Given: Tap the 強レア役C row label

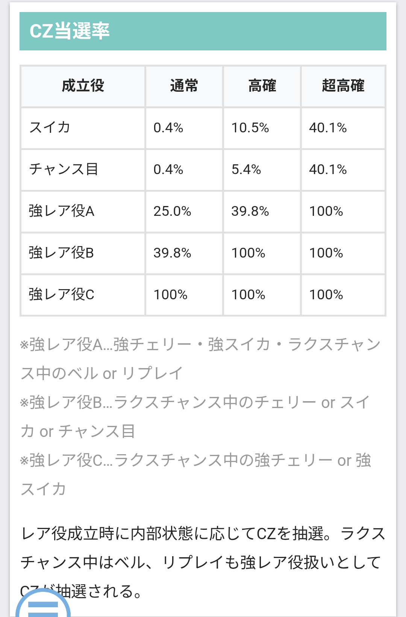Looking at the screenshot, I should (62, 295).
